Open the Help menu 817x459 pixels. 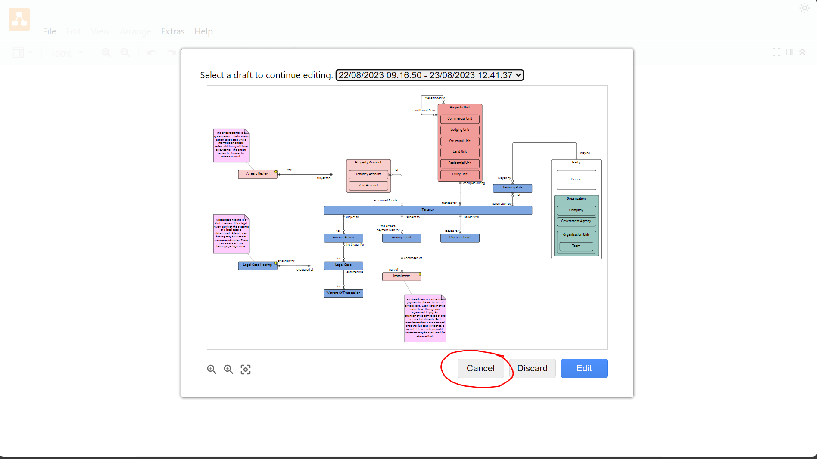tap(203, 31)
